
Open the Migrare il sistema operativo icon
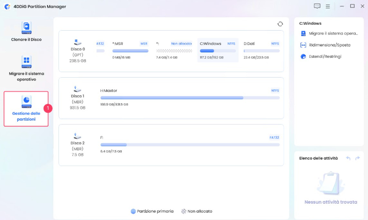pyautogui.click(x=27, y=62)
